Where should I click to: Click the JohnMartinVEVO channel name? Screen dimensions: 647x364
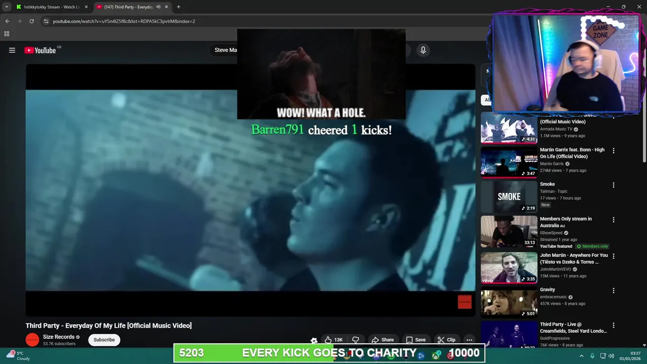point(556,269)
